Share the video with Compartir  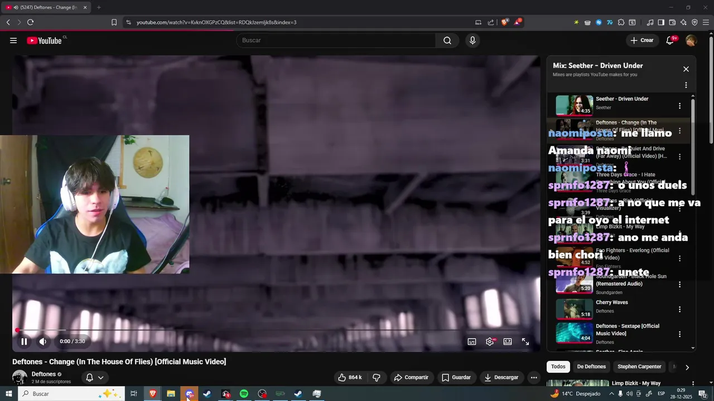[411, 377]
